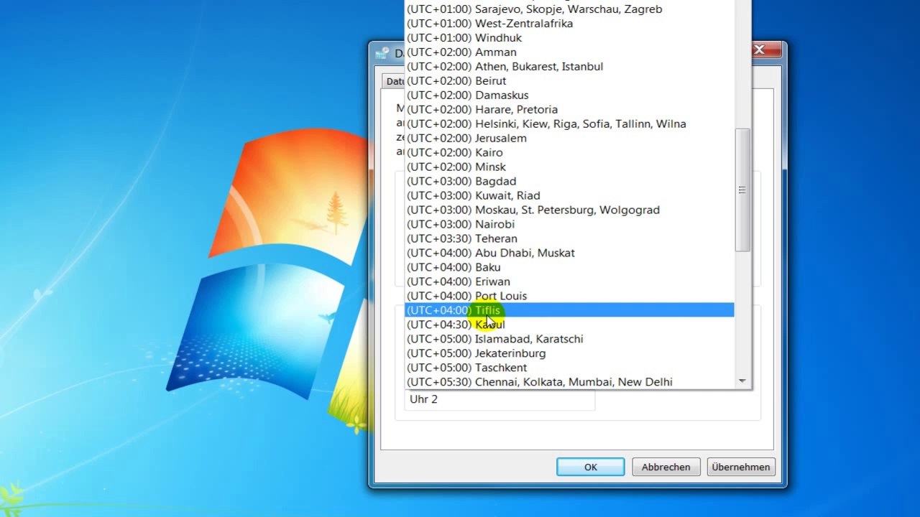The height and width of the screenshot is (517, 920).
Task: Choose Abu Dhabi, Muskat time zone
Action: tap(569, 253)
